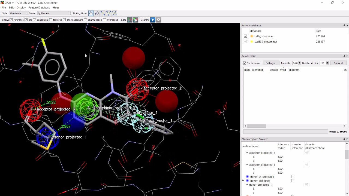Float the Pharmacophore Features panel
Screen dimensions: 349x196
[x=344, y=139]
